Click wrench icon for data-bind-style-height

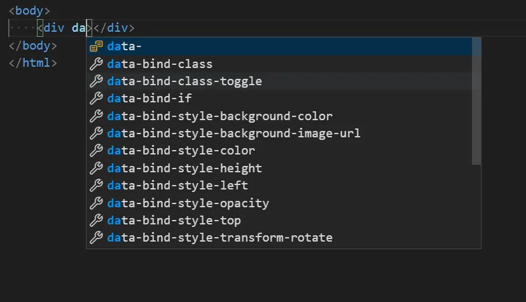[x=96, y=168]
